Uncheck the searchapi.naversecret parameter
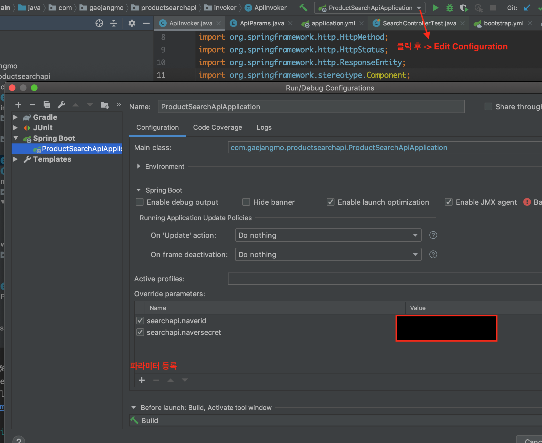 (140, 332)
